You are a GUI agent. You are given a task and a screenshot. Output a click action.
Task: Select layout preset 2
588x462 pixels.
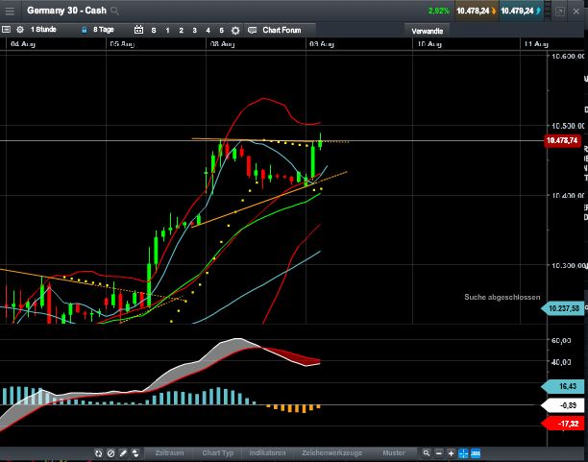coord(181,31)
